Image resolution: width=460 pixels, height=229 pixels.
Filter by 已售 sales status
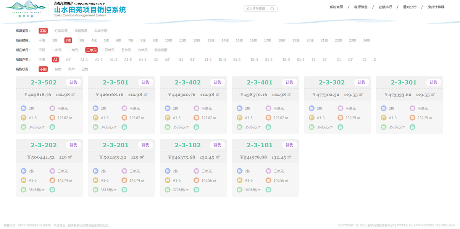[x=85, y=69]
